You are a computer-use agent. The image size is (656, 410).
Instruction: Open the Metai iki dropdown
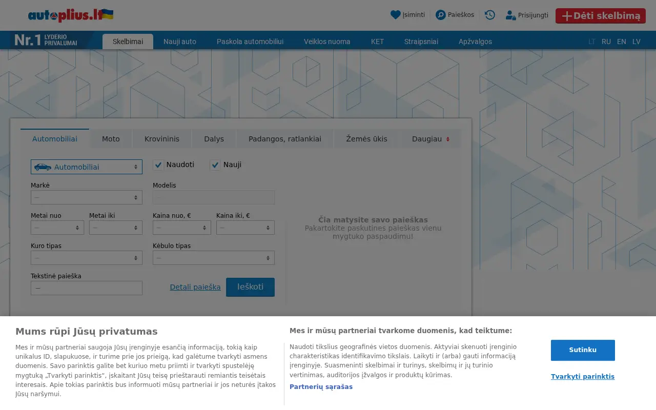point(116,228)
